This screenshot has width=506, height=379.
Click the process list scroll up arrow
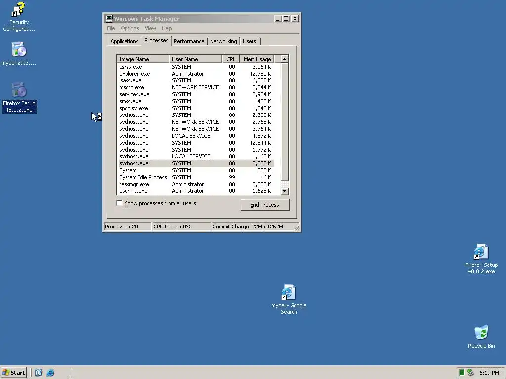click(284, 59)
